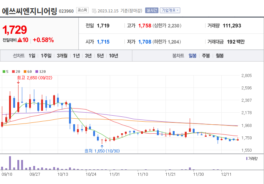Click the 전일 value 1,719
Viewport: 264px width, 184px height.
(x=103, y=26)
